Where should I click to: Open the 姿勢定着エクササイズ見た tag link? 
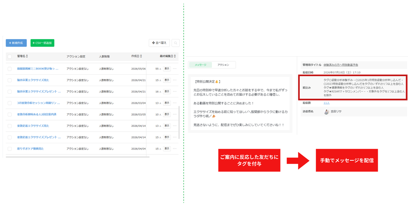pos(33,126)
